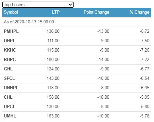This screenshot has height=122, width=154.
Task: Click the UMHL percent change -5.78
Action: pos(145,116)
